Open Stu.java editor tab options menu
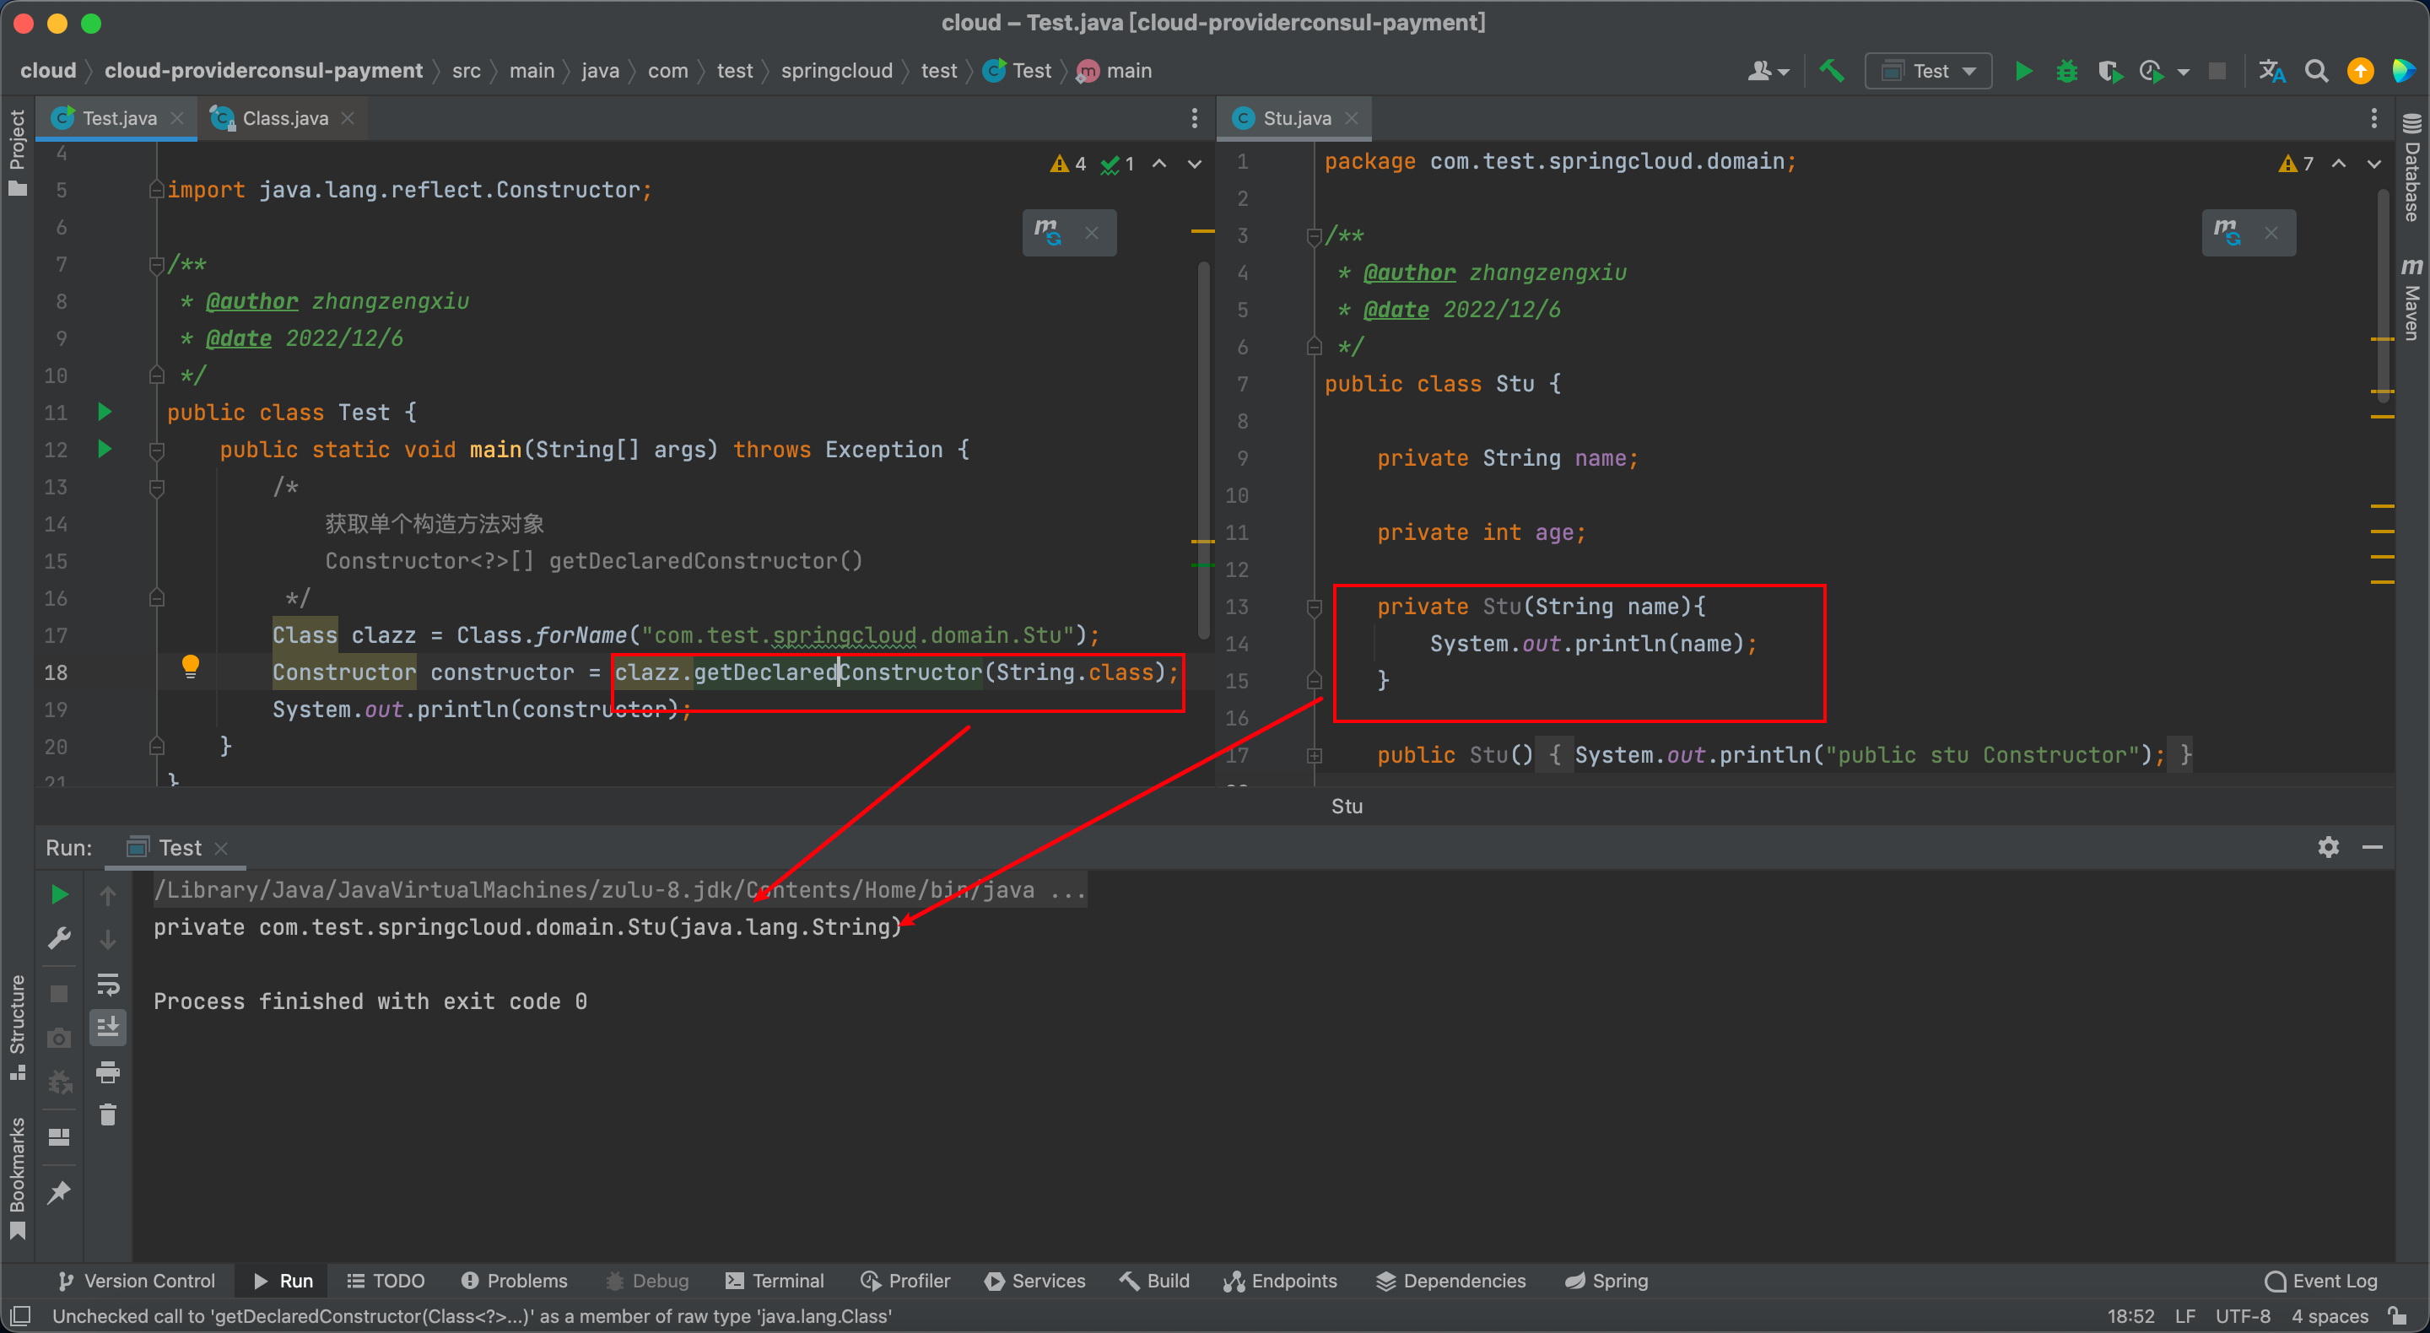This screenshot has width=2430, height=1333. [x=2373, y=118]
